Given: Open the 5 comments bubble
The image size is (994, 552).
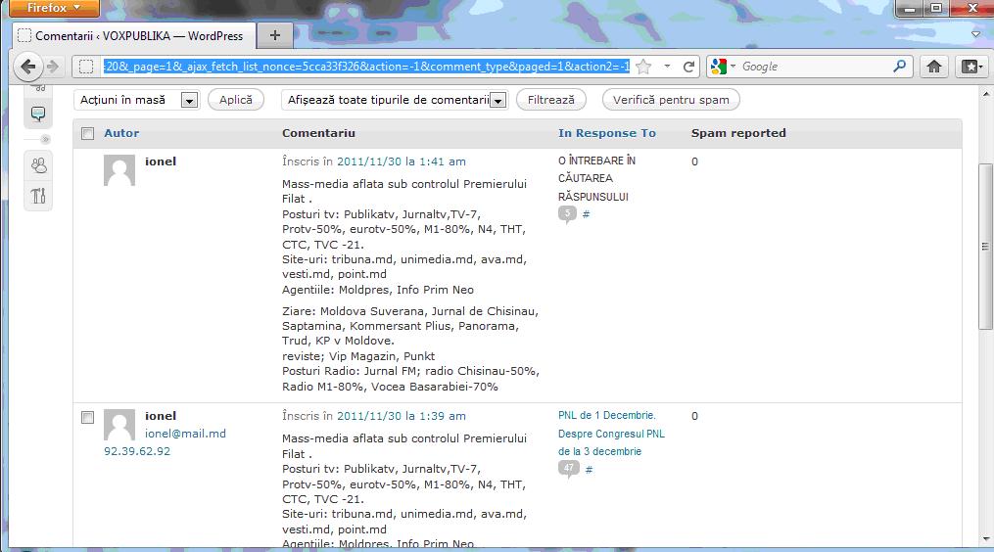Looking at the screenshot, I should tap(567, 214).
